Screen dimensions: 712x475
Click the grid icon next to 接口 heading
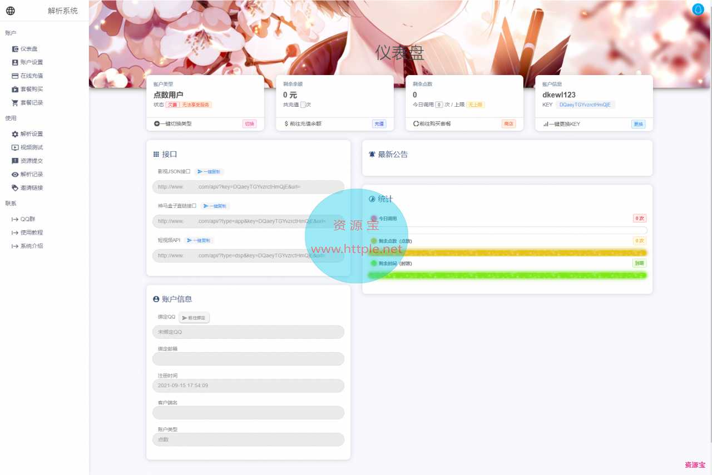(x=156, y=154)
